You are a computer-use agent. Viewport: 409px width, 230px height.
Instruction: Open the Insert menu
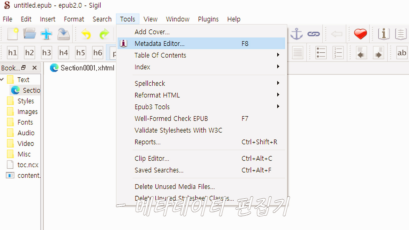point(48,19)
